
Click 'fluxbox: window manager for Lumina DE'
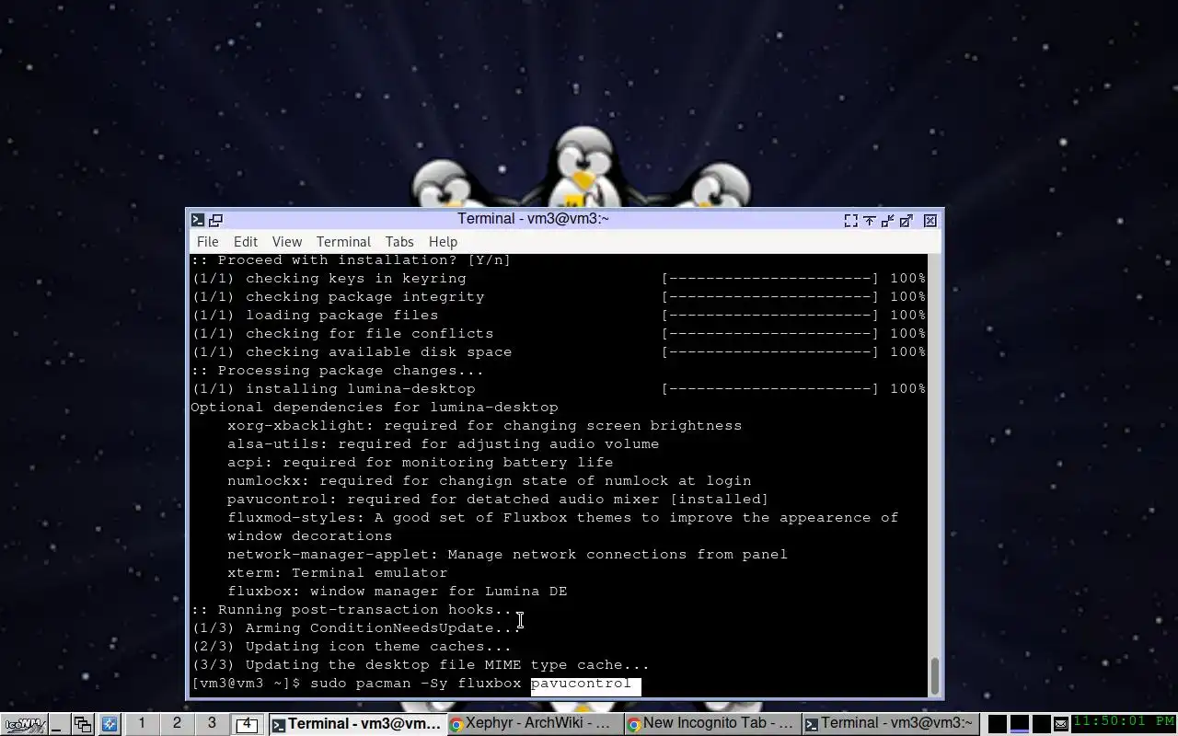398,592
